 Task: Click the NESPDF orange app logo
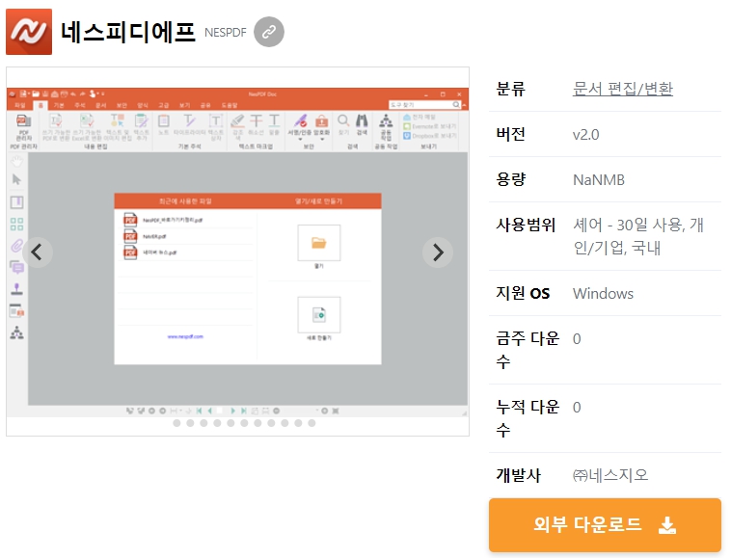[x=29, y=32]
